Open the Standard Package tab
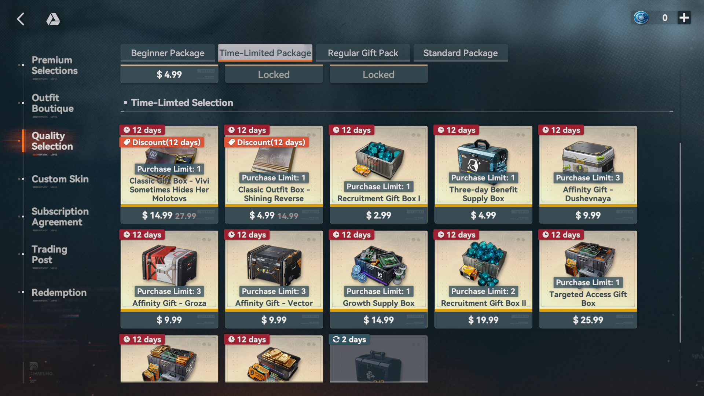Screen dimensions: 704x396 pyautogui.click(x=461, y=53)
